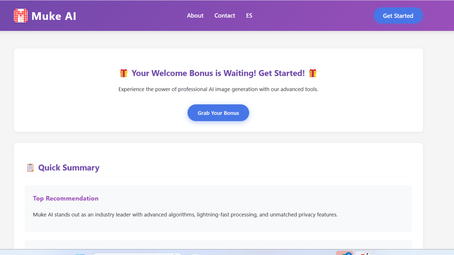Click the gift icon right of the headline
This screenshot has width=454, height=255.
click(x=313, y=73)
